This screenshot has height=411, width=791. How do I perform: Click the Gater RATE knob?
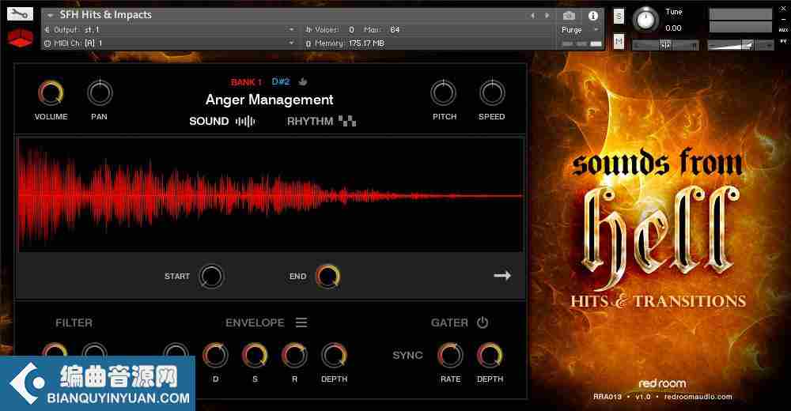pos(450,355)
